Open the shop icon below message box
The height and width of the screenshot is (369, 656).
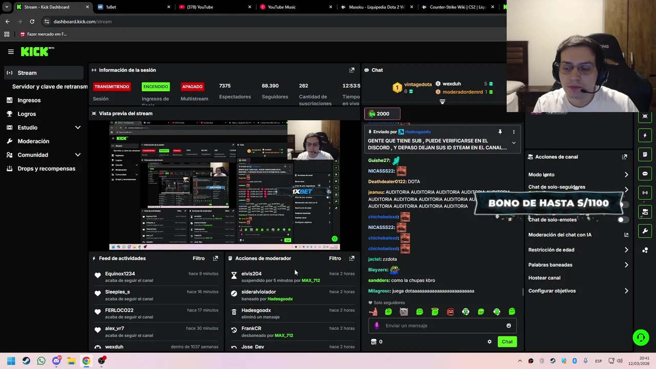click(x=374, y=342)
